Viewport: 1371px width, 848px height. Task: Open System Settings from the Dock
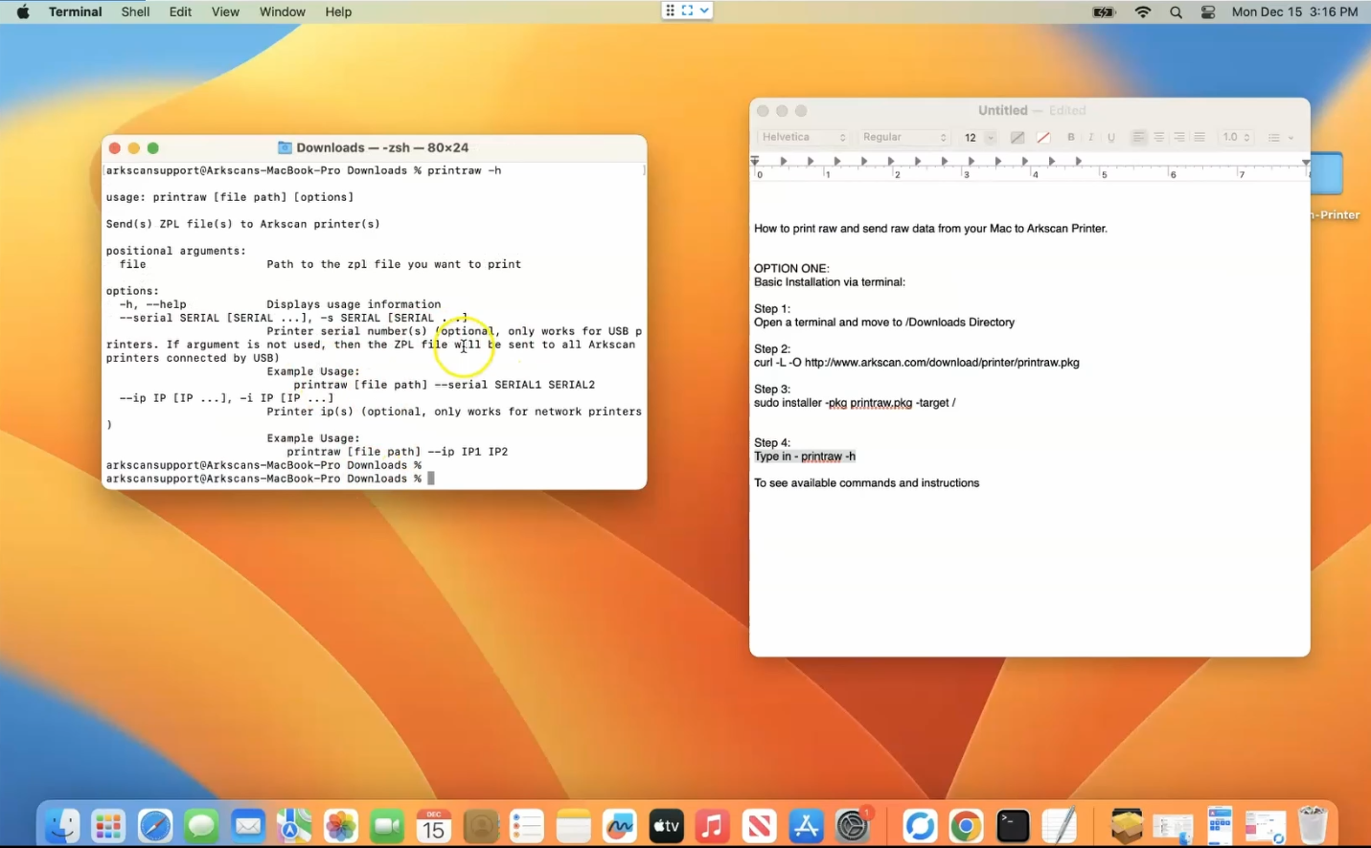(x=853, y=825)
